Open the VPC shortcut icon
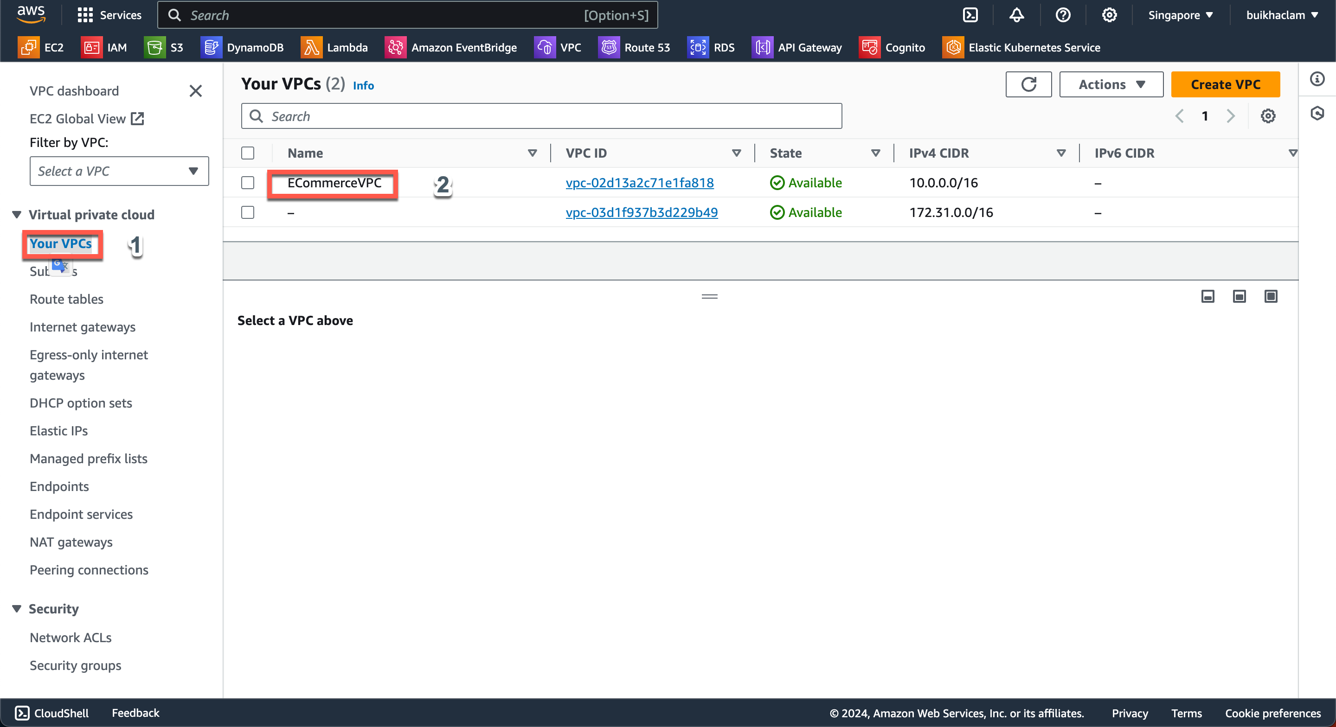The image size is (1336, 727). click(545, 47)
